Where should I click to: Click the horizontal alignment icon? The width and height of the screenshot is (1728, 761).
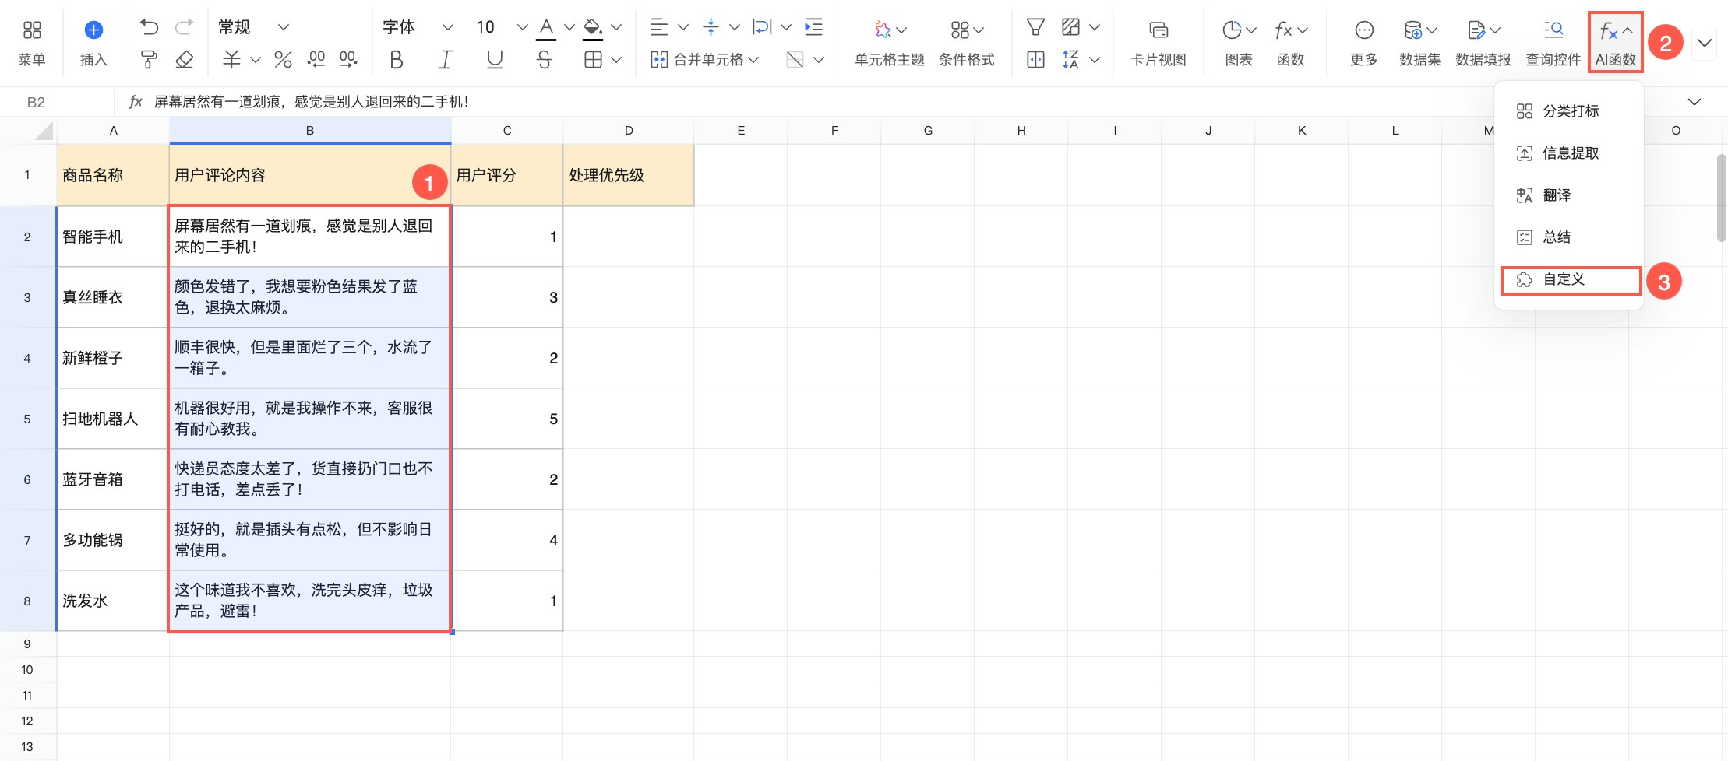(659, 28)
